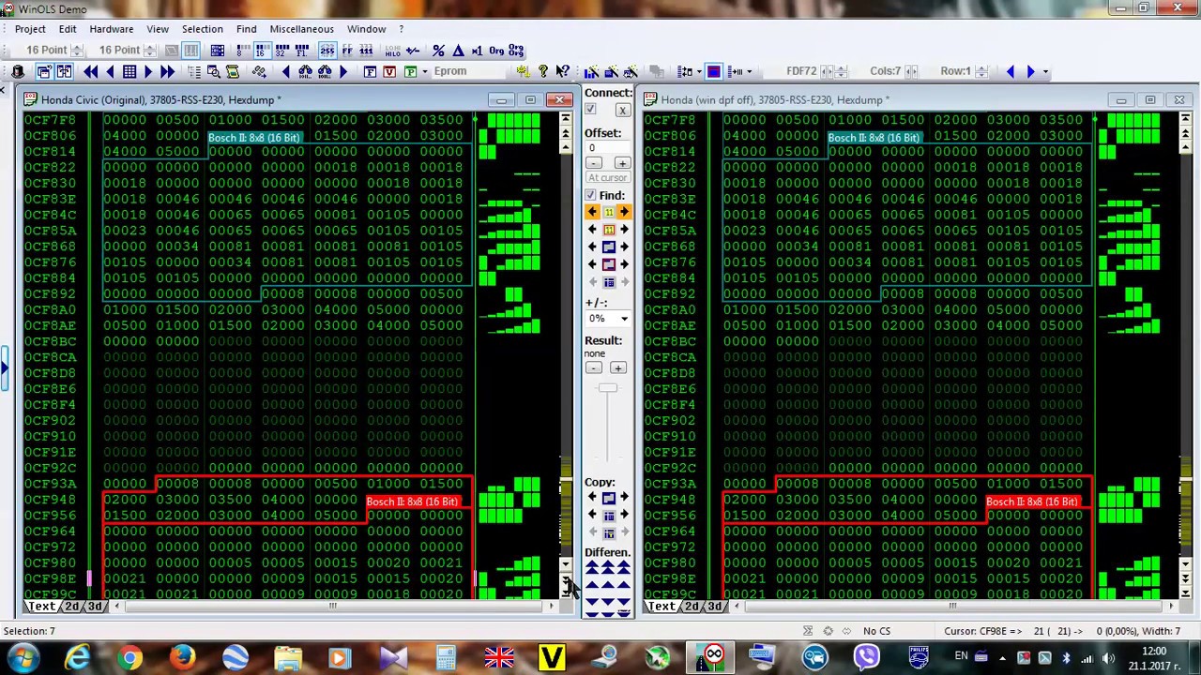Click the bar chart wand icon
Screen dimensions: 1201x675
[591, 71]
